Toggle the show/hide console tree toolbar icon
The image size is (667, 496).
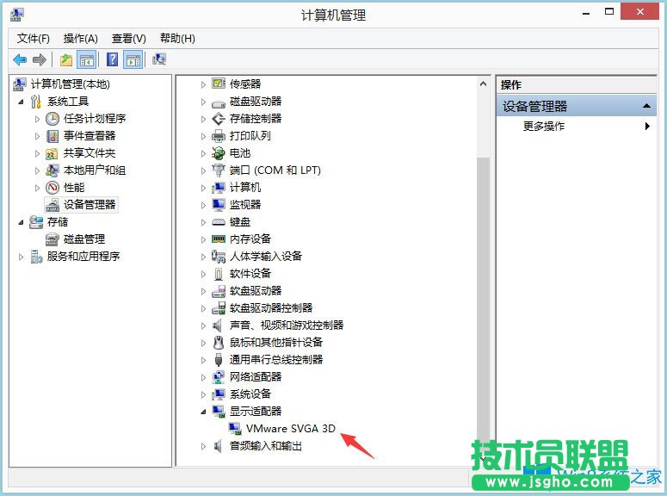pyautogui.click(x=86, y=60)
